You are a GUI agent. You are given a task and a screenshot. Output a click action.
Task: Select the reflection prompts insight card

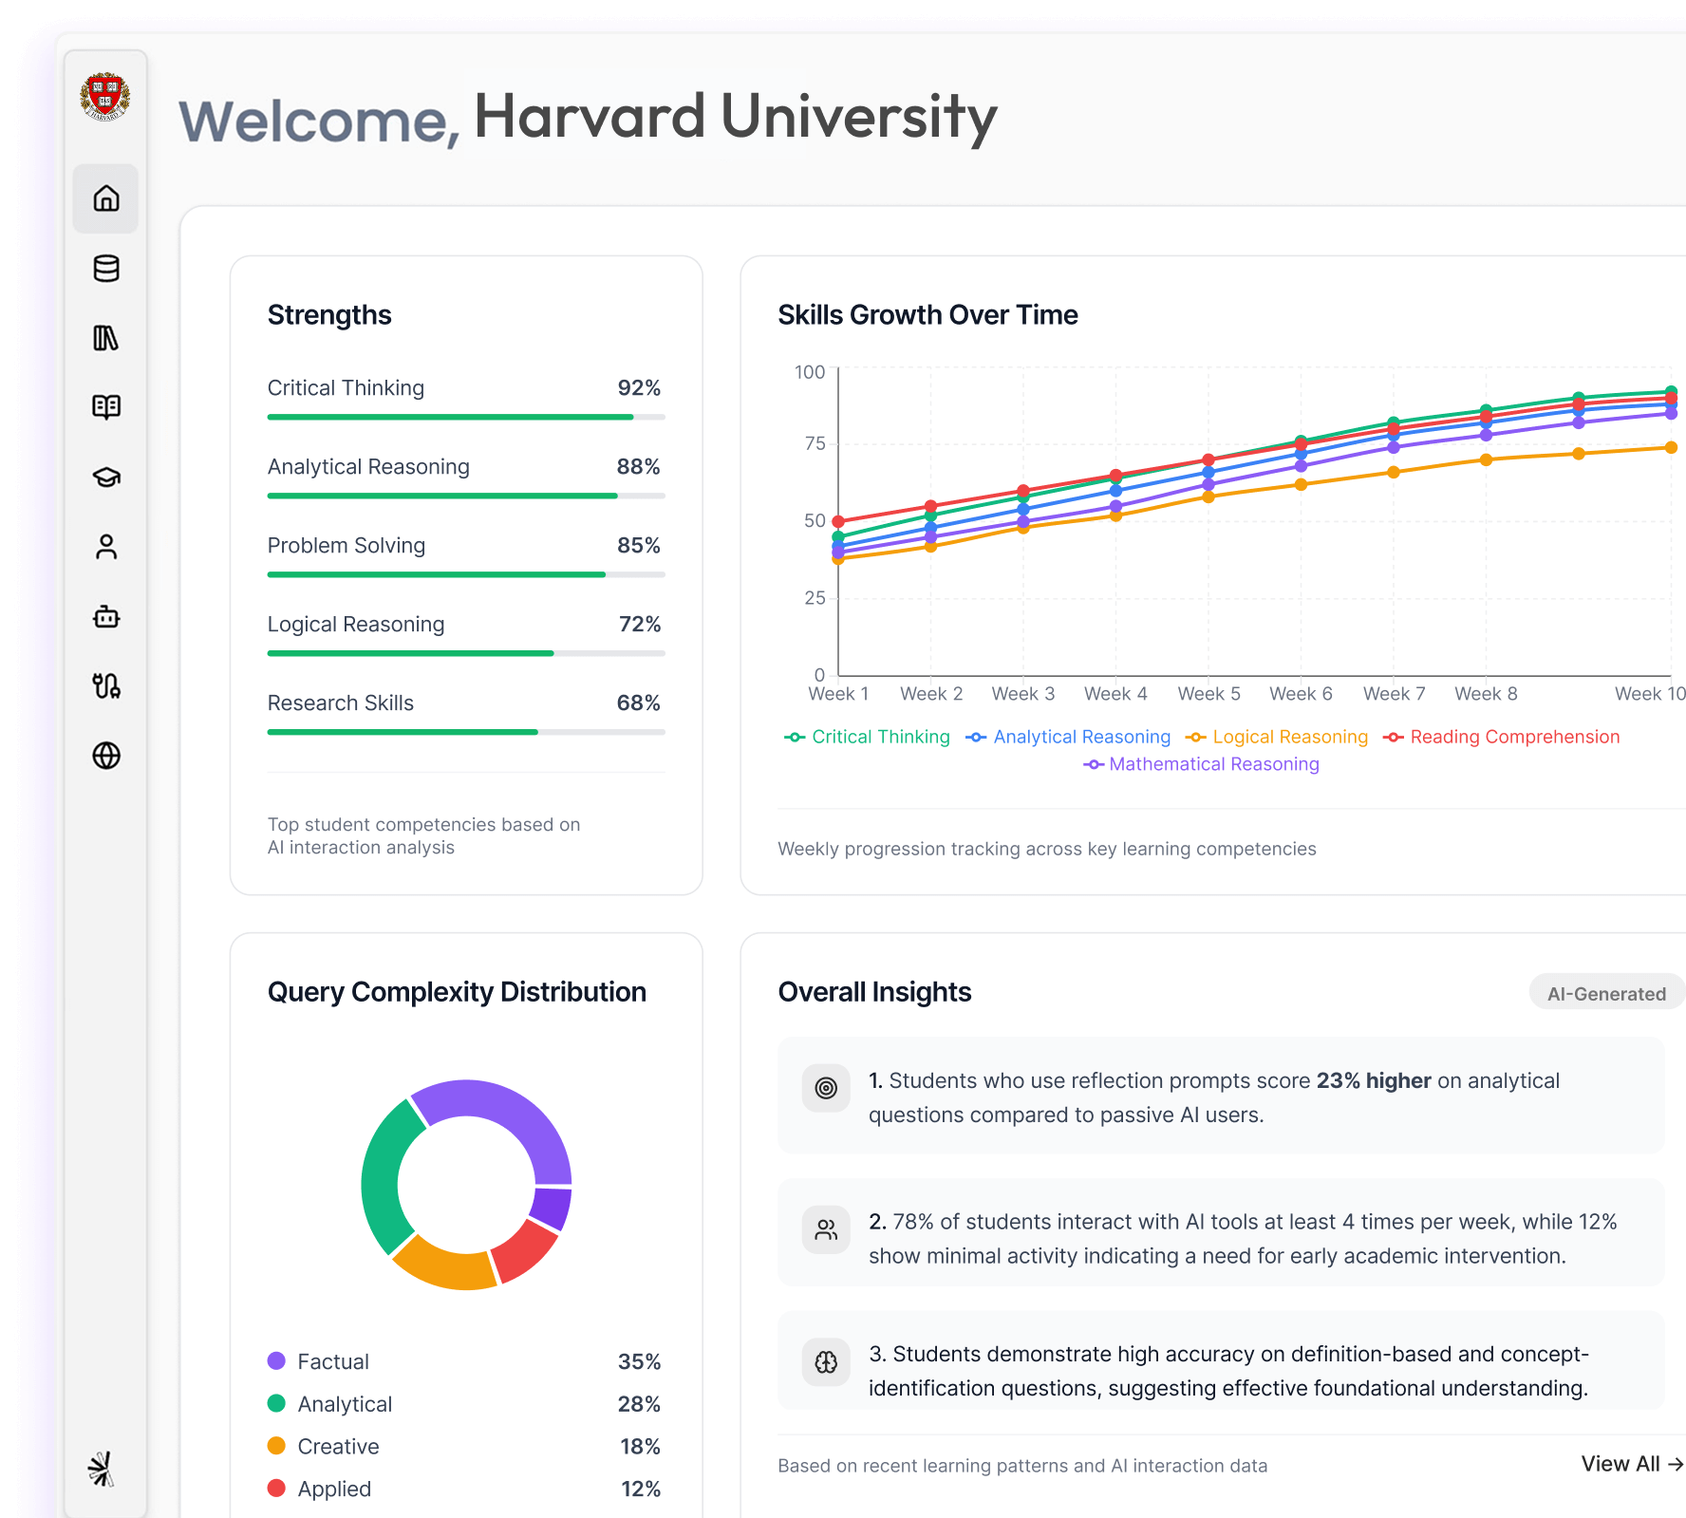1220,1097
